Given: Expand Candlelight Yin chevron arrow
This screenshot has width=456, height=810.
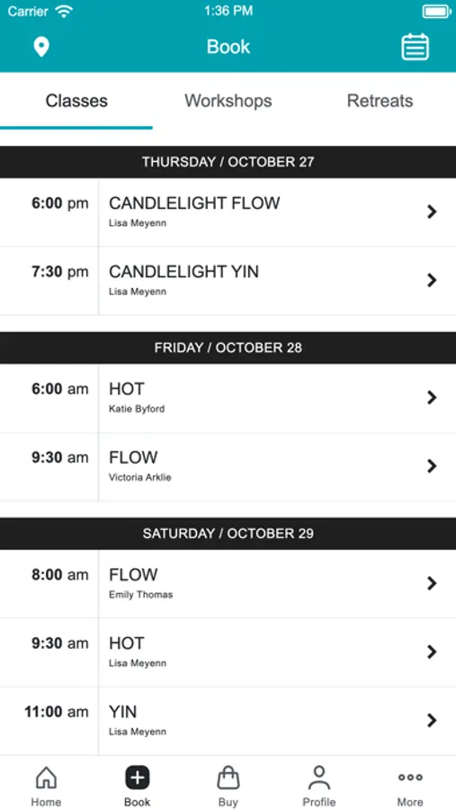Looking at the screenshot, I should point(432,281).
